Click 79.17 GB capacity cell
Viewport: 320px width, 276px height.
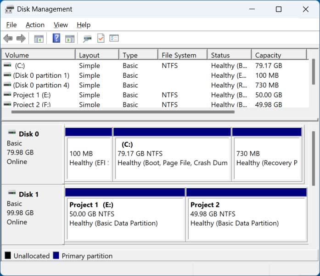point(269,66)
